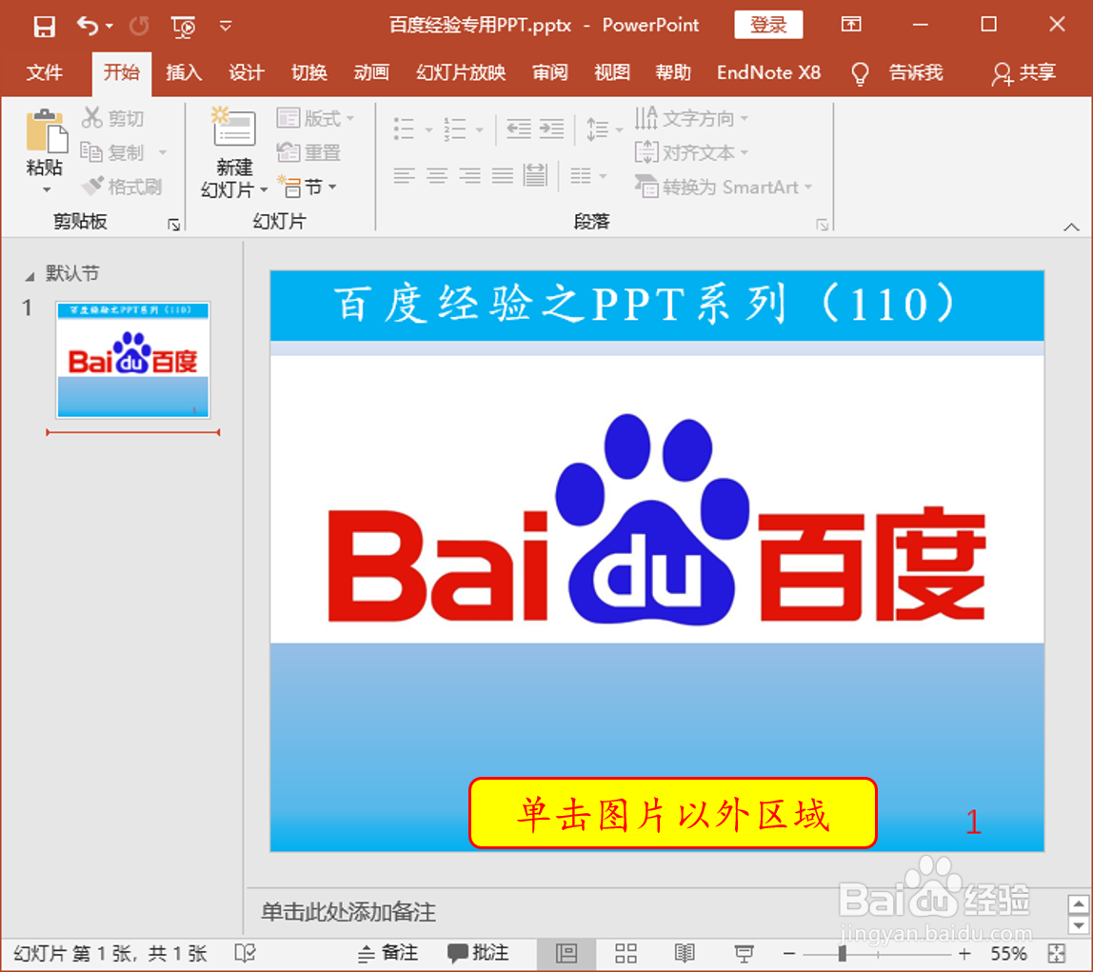Image resolution: width=1093 pixels, height=972 pixels.
Task: Open the 段落 dialog launcher
Action: 823,225
